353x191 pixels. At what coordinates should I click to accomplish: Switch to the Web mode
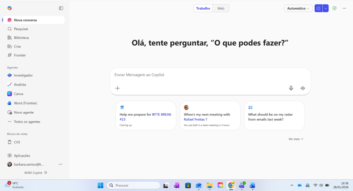coord(221,8)
